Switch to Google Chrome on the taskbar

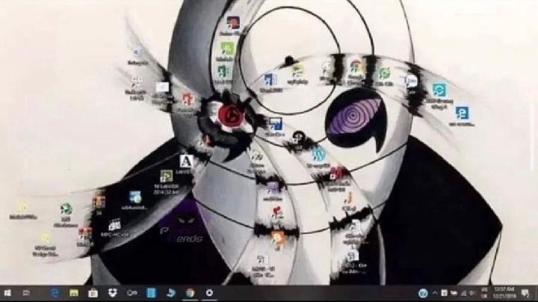pyautogui.click(x=190, y=293)
